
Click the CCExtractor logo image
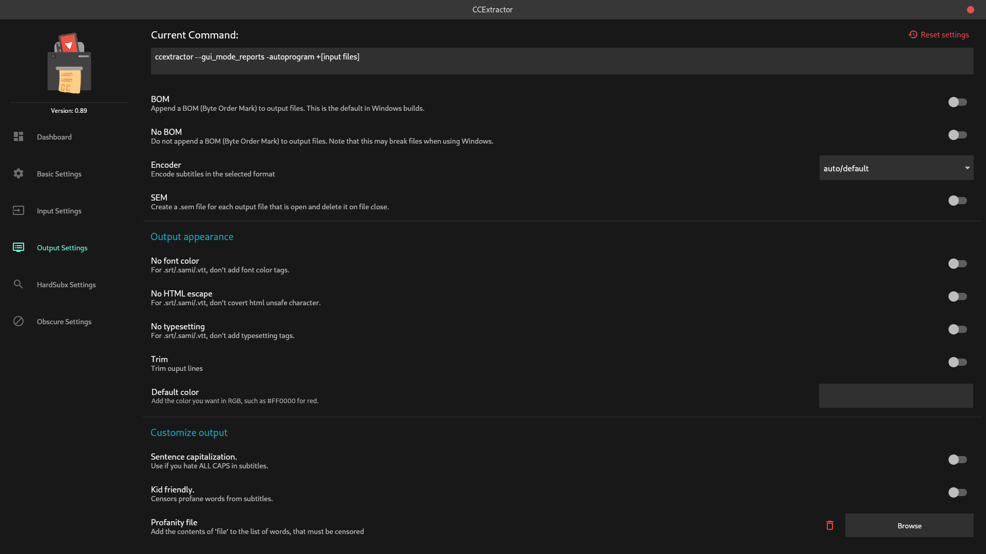pyautogui.click(x=69, y=63)
